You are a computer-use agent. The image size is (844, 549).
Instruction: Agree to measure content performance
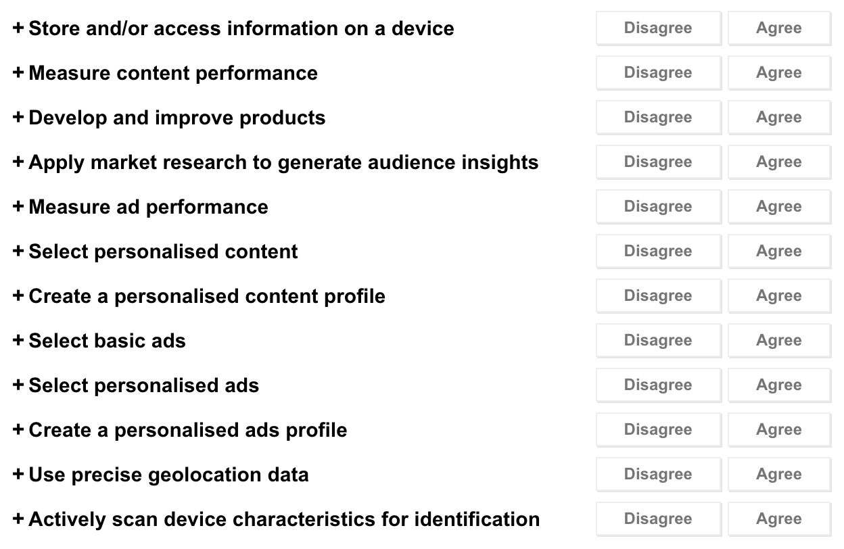779,73
